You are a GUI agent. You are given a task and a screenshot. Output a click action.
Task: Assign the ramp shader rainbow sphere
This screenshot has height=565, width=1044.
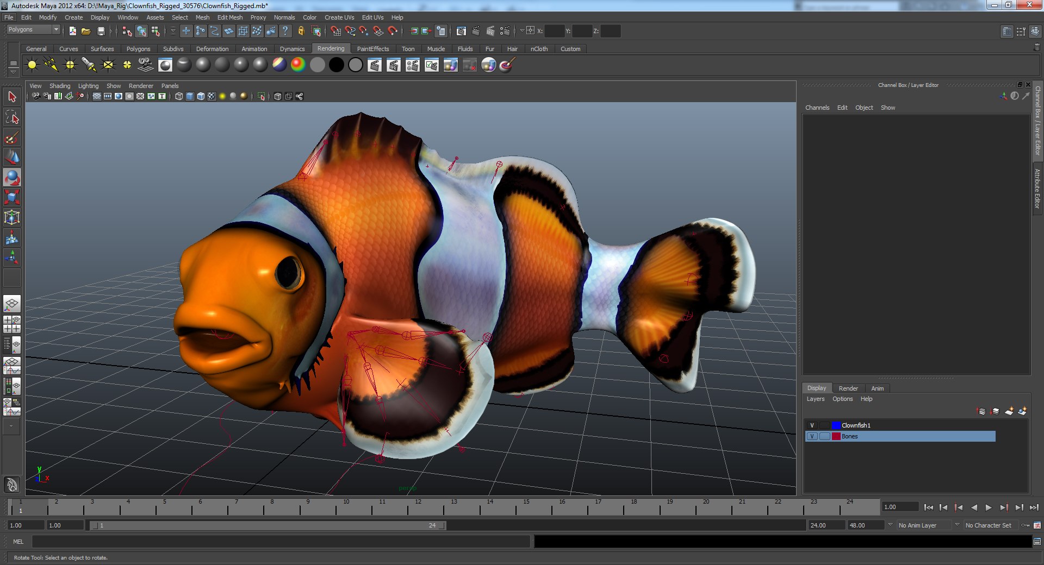tap(298, 65)
